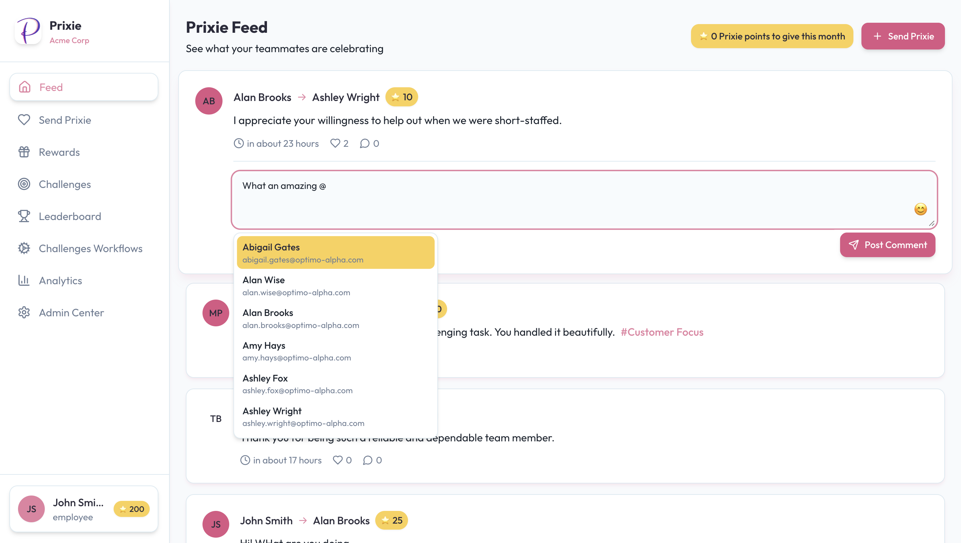This screenshot has height=543, width=961.
Task: Like the post from 17 hours ago
Action: 337,460
